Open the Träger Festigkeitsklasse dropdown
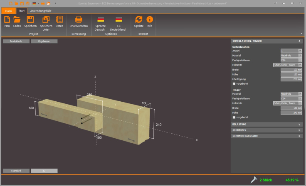This screenshot has width=306, height=186. point(290,98)
